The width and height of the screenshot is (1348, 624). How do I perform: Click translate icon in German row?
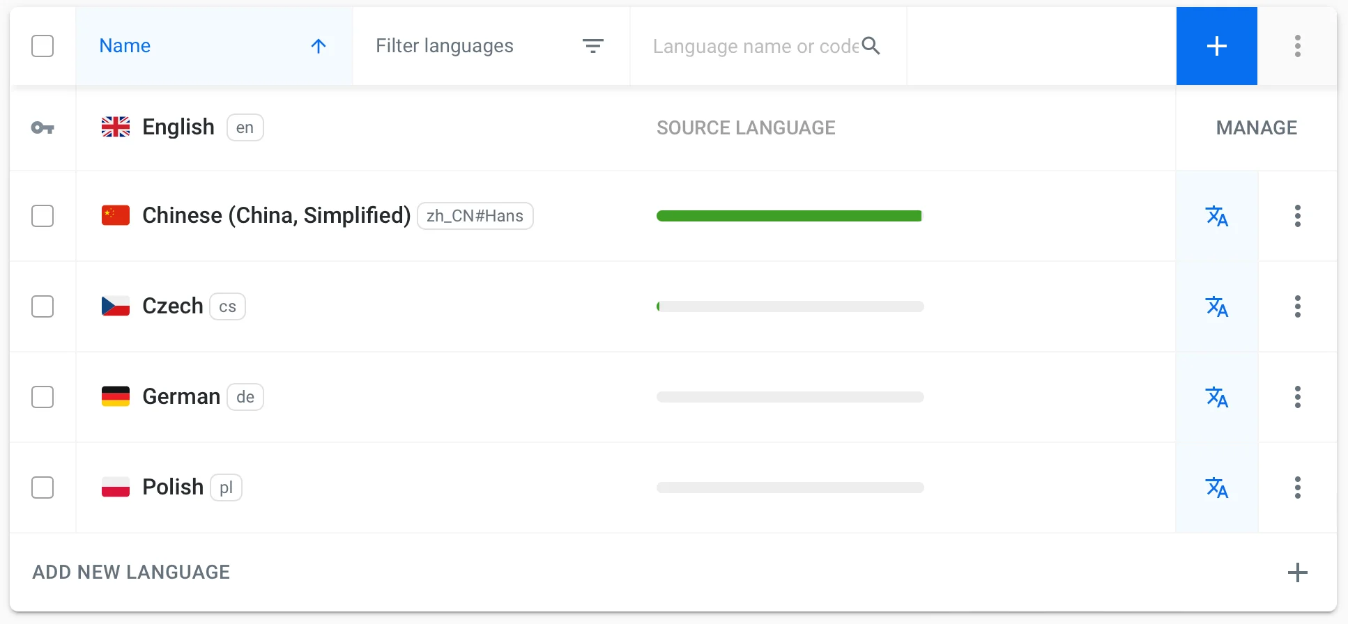(1216, 397)
